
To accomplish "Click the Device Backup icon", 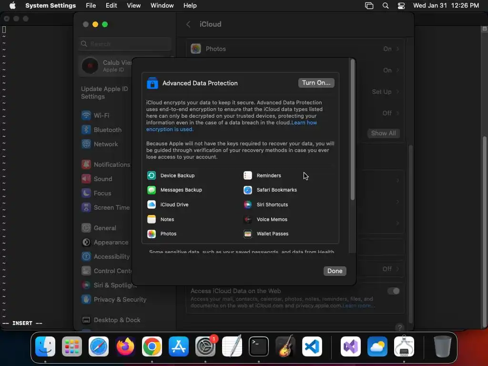I will tap(152, 175).
